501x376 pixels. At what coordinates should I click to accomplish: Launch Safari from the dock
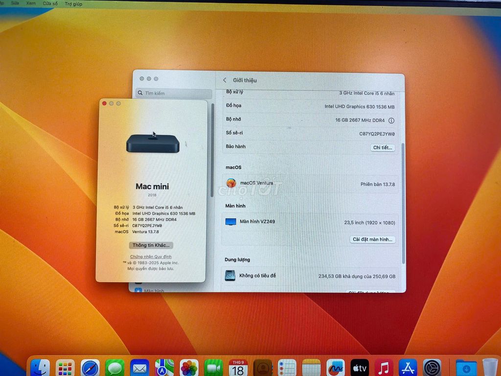click(x=90, y=368)
